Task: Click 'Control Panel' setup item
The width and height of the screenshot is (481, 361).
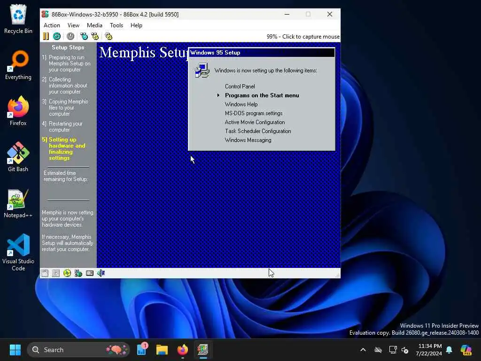Action: [240, 86]
